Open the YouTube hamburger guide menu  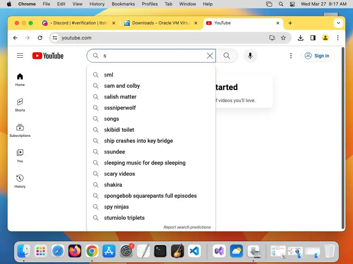20,56
